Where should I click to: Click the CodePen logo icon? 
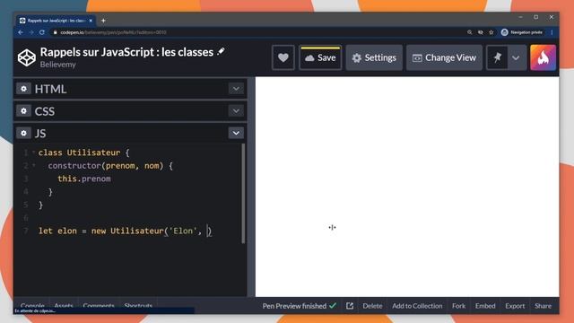coord(27,57)
